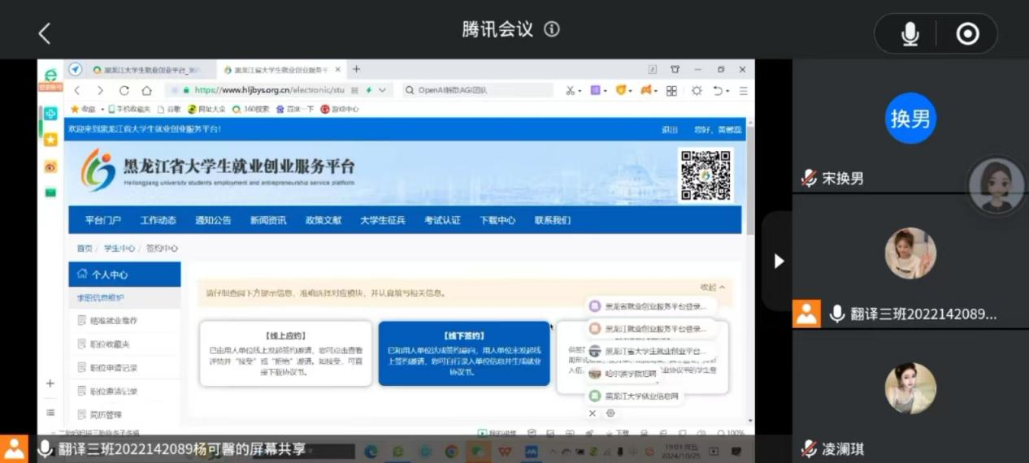
Task: Open a new browser tab with plus
Action: click(x=356, y=70)
